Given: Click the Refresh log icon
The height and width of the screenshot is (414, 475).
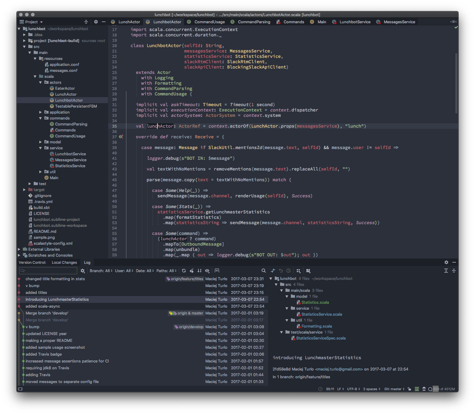Looking at the screenshot, I should (x=184, y=271).
